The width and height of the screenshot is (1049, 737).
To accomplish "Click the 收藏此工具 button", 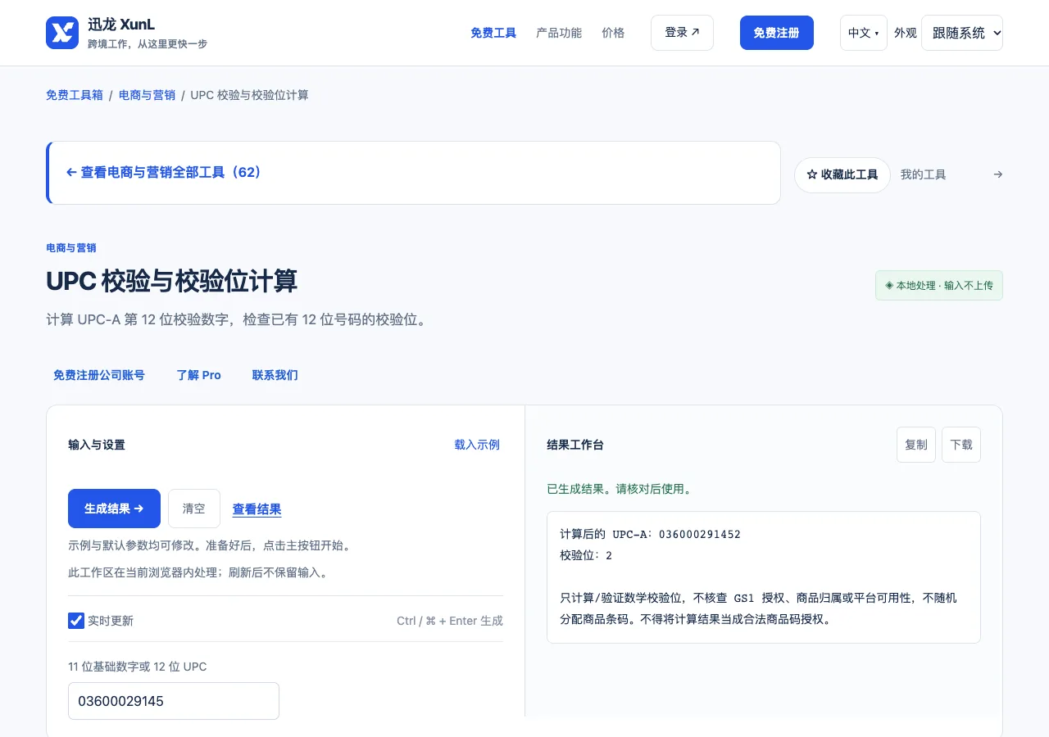I will (842, 175).
